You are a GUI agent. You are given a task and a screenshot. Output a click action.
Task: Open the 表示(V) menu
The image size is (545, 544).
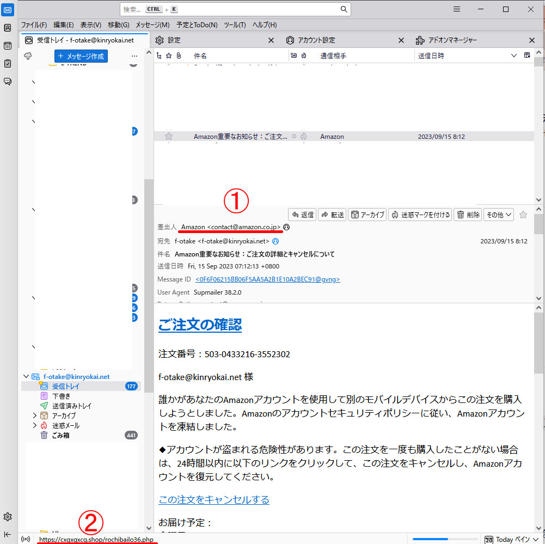[x=91, y=25]
